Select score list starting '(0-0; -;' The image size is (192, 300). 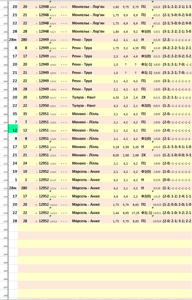coord(177,180)
